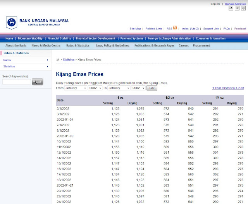Click the date cell 2/1/2002
Screen dimensions: 248x204
click(63, 108)
